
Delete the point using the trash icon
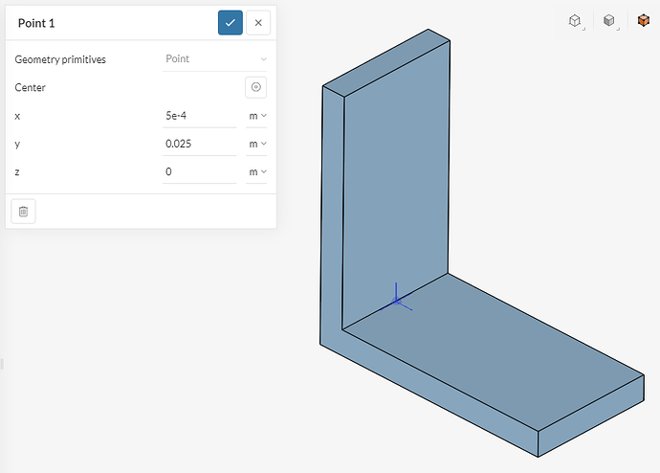(x=23, y=211)
